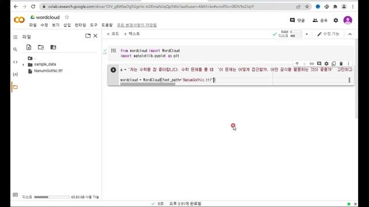This screenshot has width=369, height=207.
Task: Open the editing mode dropdown
Action: pyautogui.click(x=328, y=34)
